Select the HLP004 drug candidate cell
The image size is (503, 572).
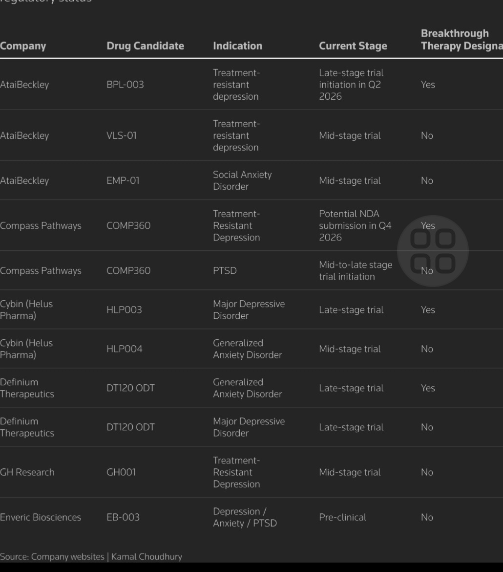click(125, 349)
